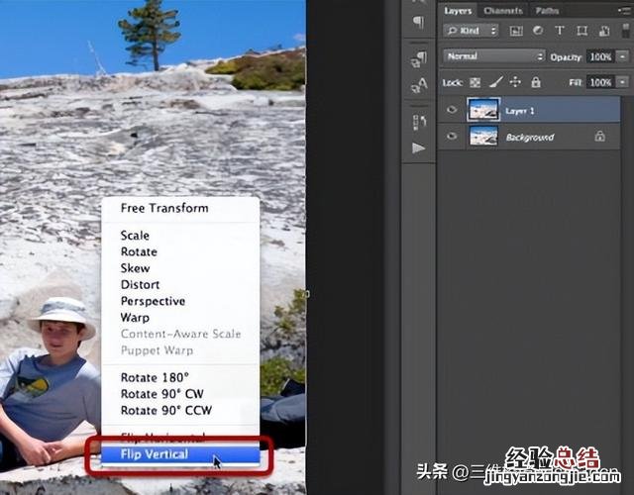Switch to the Channels tab
634x495 pixels.
(x=502, y=11)
